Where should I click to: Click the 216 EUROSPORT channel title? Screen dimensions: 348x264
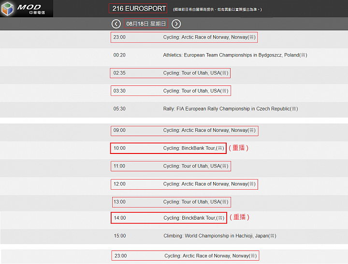pyautogui.click(x=139, y=8)
